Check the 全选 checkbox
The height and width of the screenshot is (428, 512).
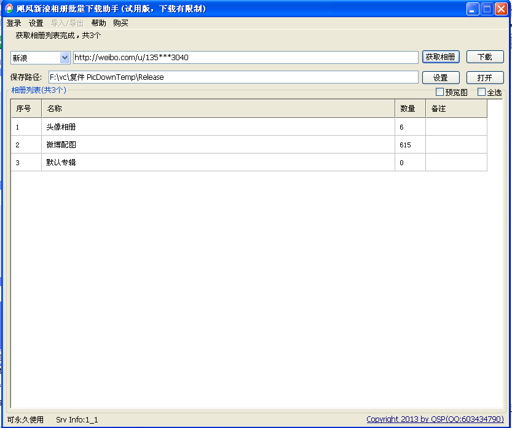point(481,92)
